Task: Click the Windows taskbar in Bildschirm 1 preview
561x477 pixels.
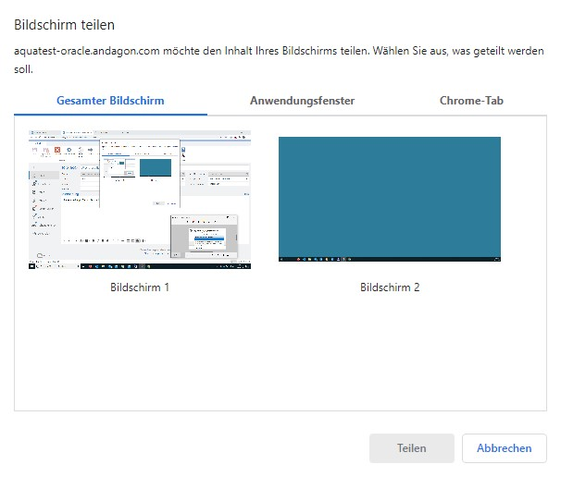Action: pyautogui.click(x=139, y=265)
